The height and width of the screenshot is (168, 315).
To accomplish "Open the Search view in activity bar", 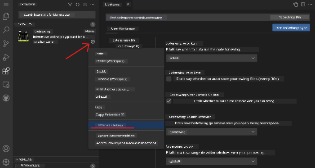I will tap(6, 30).
